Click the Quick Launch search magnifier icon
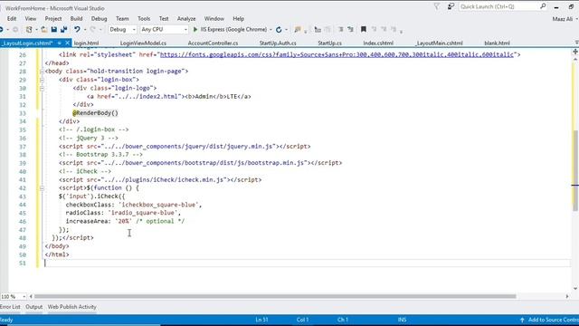Image resolution: width=579 pixels, height=326 pixels. (543, 6)
